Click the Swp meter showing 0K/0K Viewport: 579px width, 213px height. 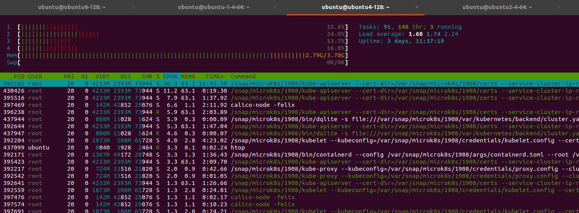pyautogui.click(x=177, y=62)
